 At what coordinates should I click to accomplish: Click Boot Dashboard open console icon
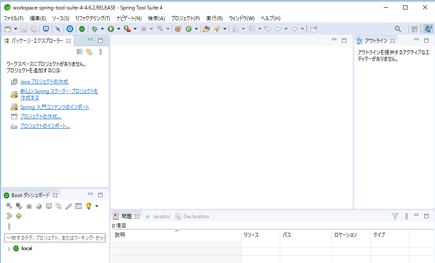click(49, 206)
